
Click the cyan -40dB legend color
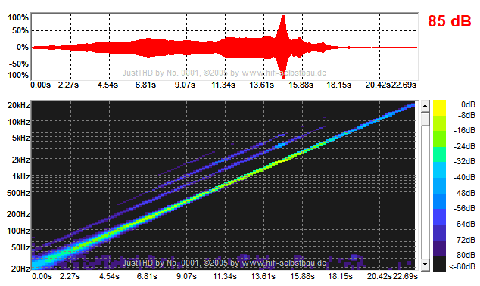[x=439, y=170]
